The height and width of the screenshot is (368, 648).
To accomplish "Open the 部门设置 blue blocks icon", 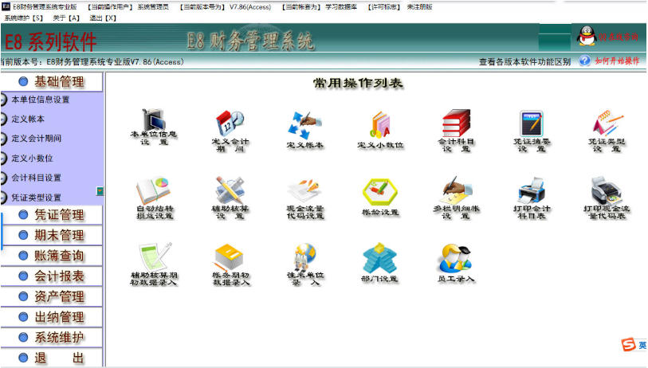I will tap(379, 263).
